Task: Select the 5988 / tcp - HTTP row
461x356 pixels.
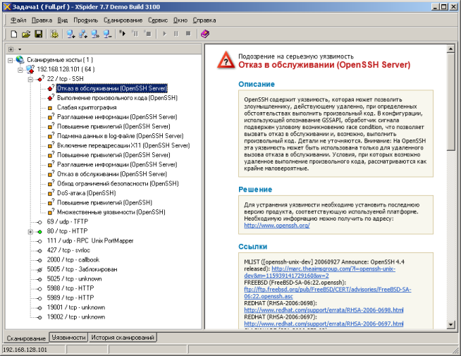Action: [x=70, y=288]
